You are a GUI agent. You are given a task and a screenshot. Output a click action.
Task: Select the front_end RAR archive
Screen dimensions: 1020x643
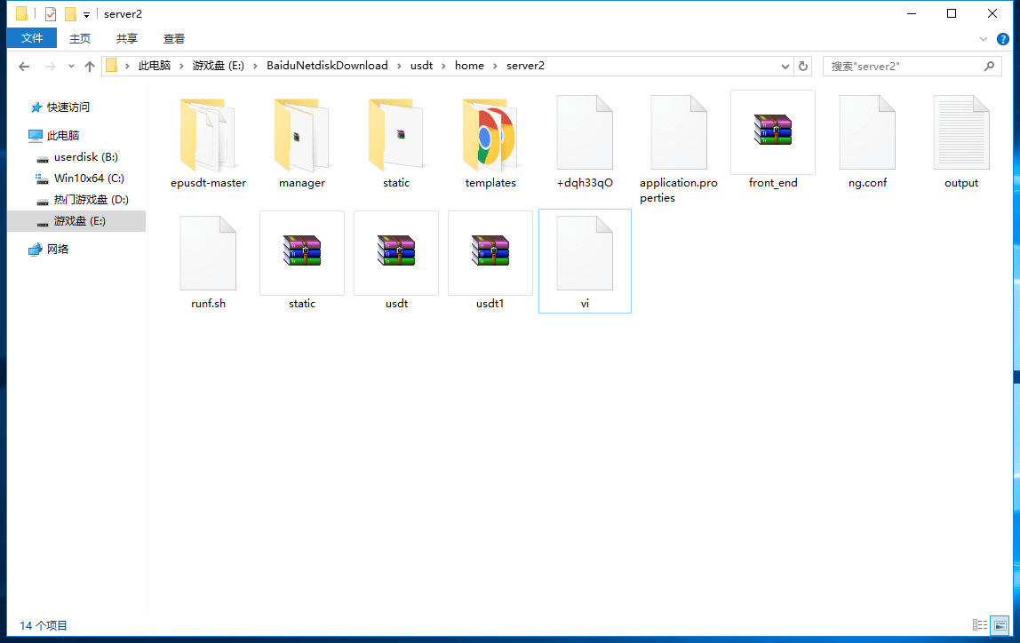(772, 133)
